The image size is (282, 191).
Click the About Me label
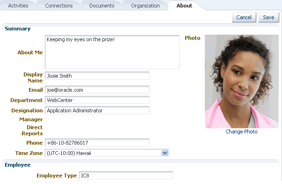30,52
